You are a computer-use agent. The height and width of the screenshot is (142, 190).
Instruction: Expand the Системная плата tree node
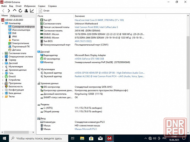(3, 53)
